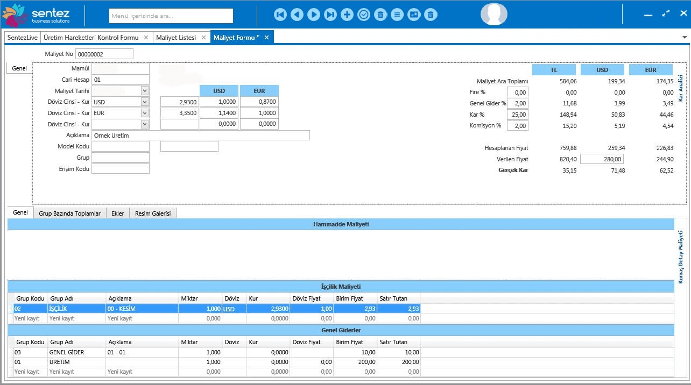Click the Cari Hesap field
This screenshot has height=385, width=691.
tap(120, 80)
